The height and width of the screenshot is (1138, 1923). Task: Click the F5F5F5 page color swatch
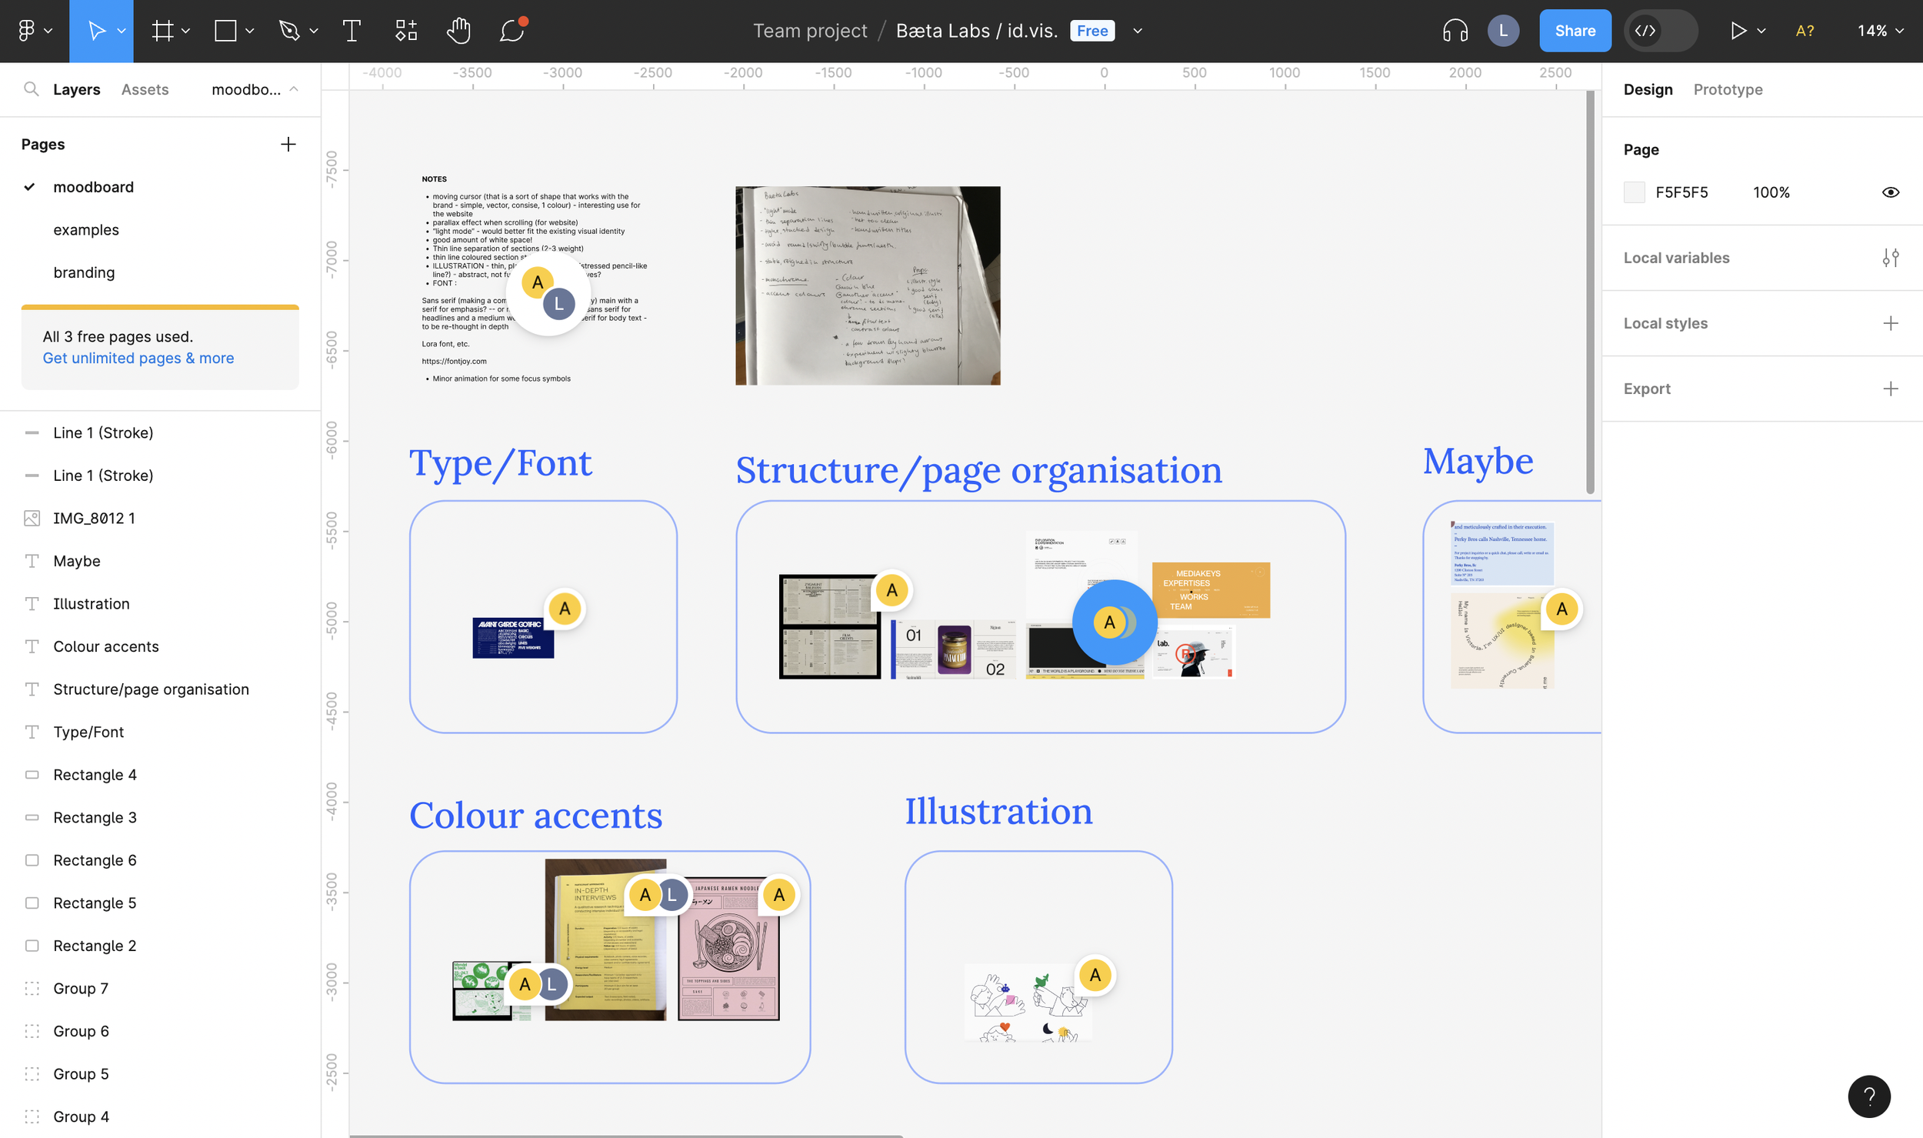(x=1634, y=192)
